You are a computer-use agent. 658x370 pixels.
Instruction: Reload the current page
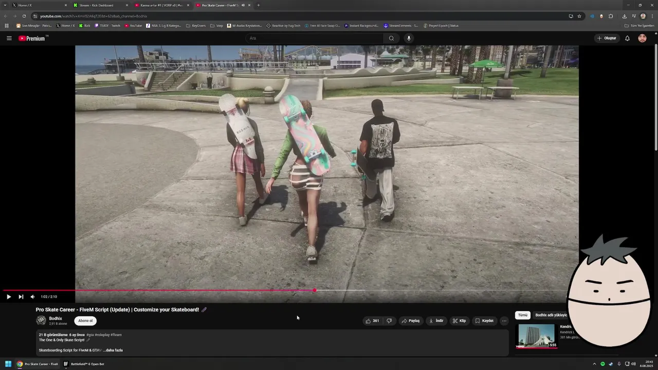(24, 16)
